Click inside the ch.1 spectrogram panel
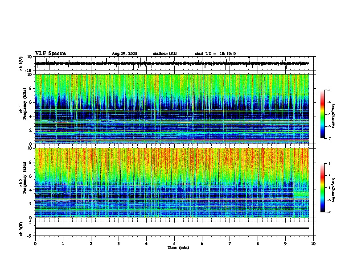 tap(172, 109)
